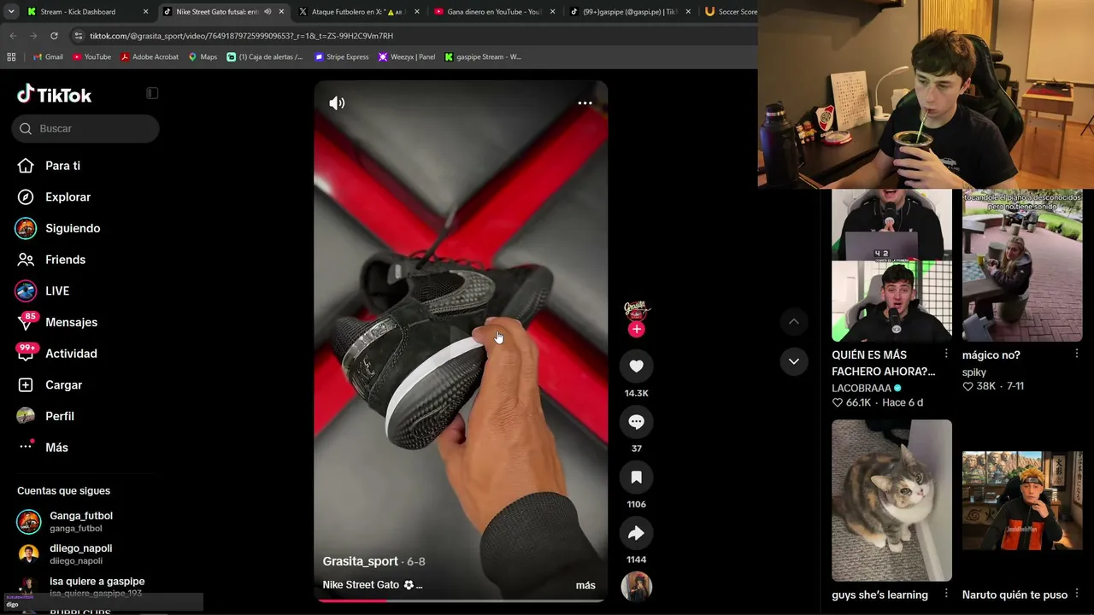Image resolution: width=1094 pixels, height=615 pixels.
Task: Mute the Nike Street Gato tab audio
Action: (268, 12)
